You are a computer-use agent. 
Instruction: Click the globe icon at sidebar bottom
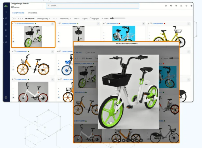6,98
